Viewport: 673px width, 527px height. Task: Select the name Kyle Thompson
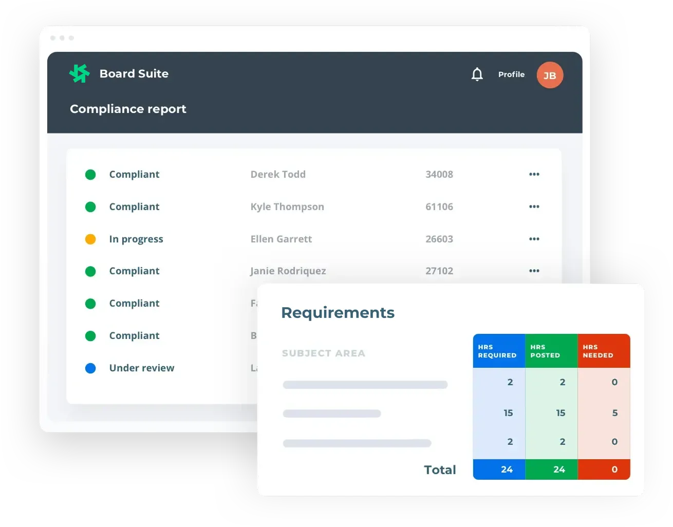tap(287, 206)
